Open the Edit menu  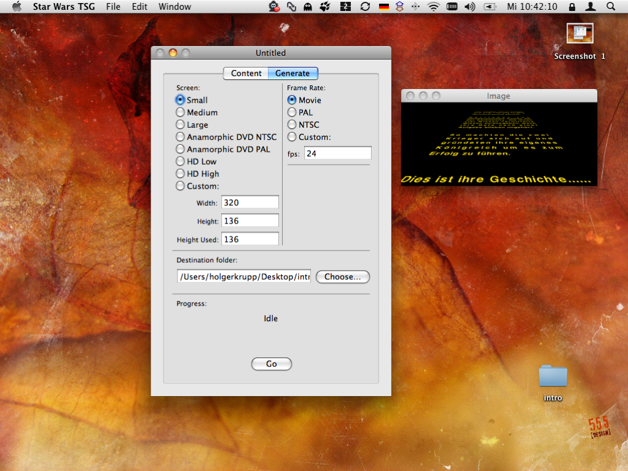(x=139, y=6)
